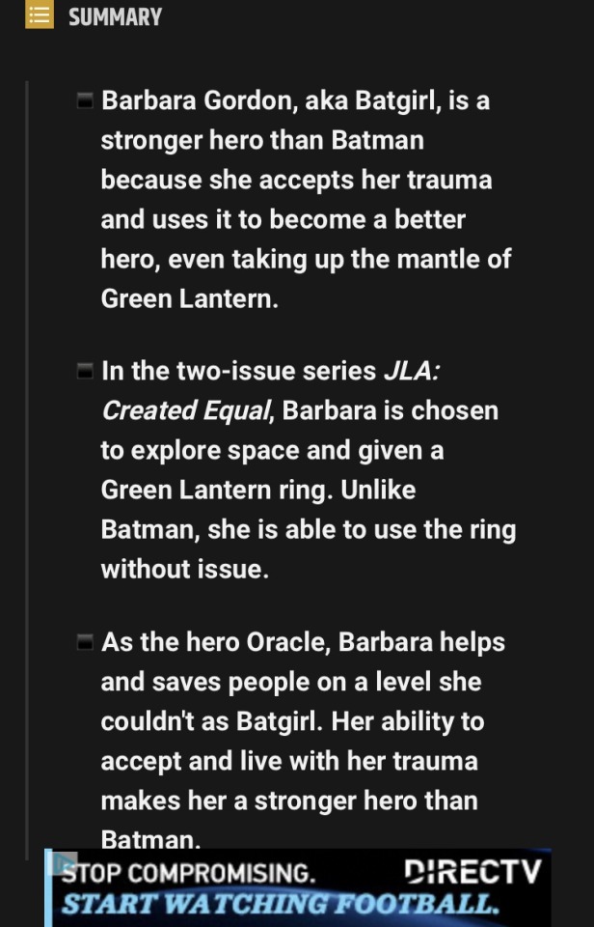The width and height of the screenshot is (594, 927).
Task: Click 'Green Lantern.' ending the first bullet
Action: tap(189, 298)
